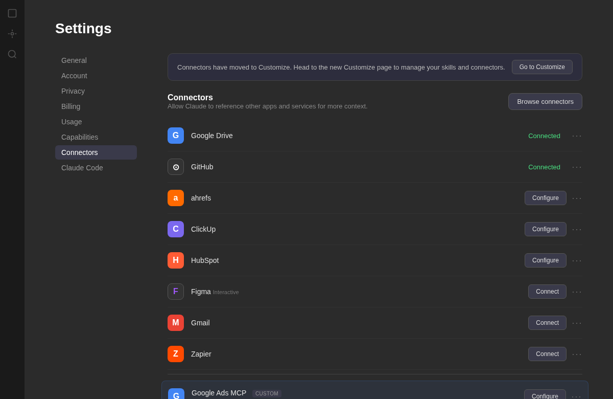Click the Gmail connector icon

point(176,323)
